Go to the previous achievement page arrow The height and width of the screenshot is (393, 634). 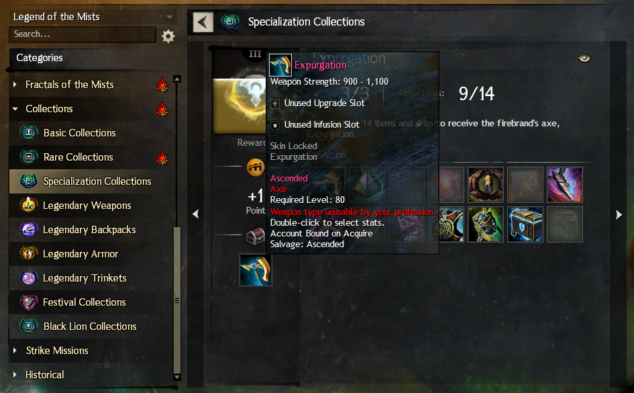pos(196,214)
